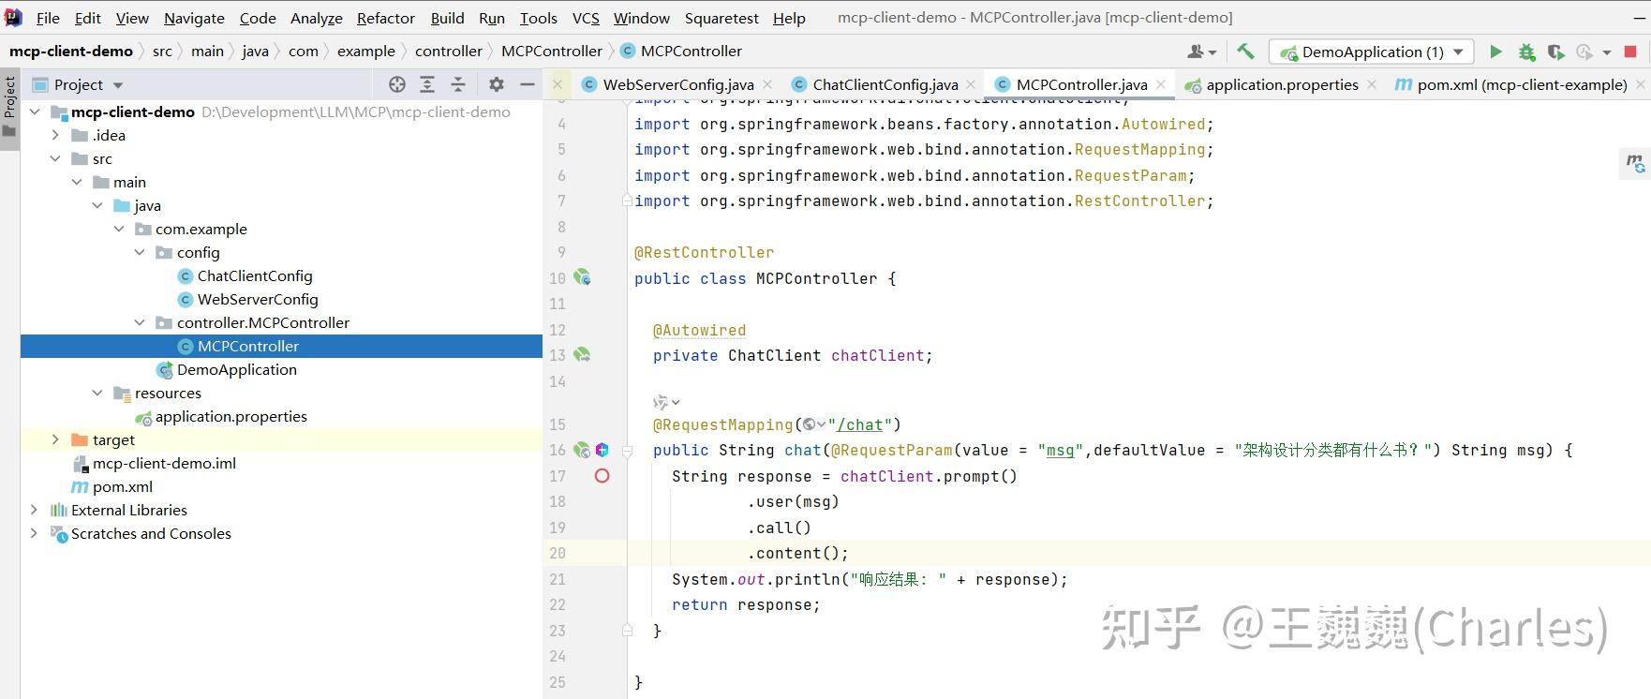Click the "/chat" URL mapping link
The image size is (1651, 699).
click(860, 424)
